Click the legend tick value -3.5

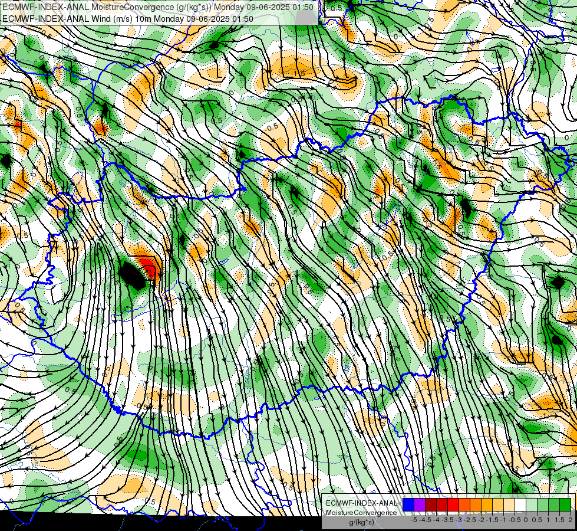[448, 520]
